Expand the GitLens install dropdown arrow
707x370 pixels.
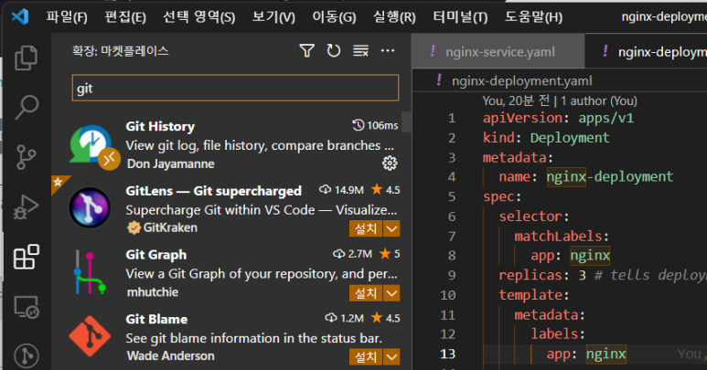[392, 228]
